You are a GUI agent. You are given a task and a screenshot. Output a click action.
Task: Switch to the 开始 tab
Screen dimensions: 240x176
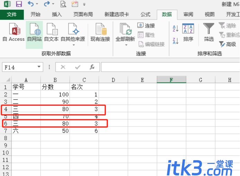(35, 15)
